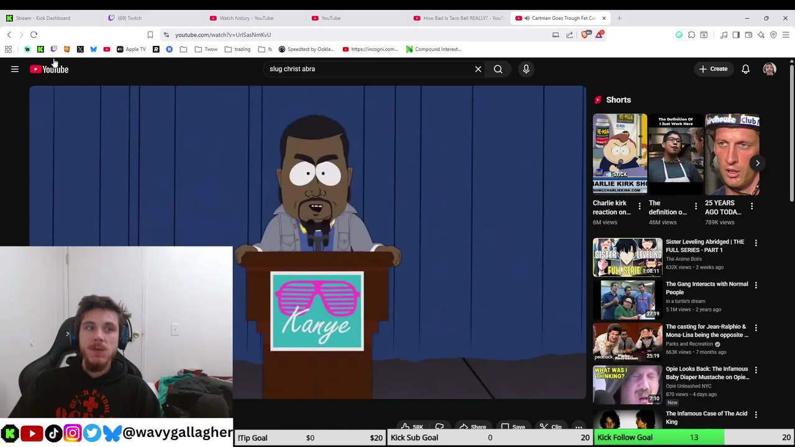
Task: Go to YouTube home via logo
Action: pyautogui.click(x=49, y=70)
